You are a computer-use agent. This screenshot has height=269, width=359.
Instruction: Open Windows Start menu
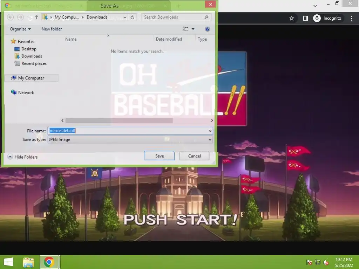(x=8, y=262)
